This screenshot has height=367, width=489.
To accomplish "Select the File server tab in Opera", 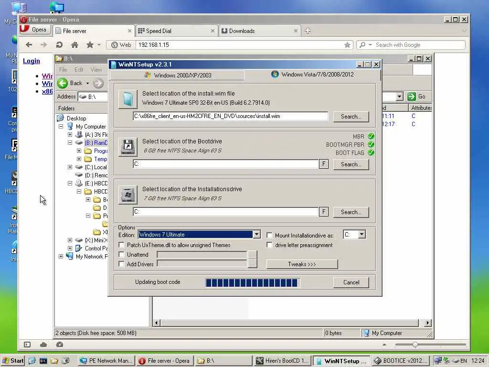I will (94, 31).
